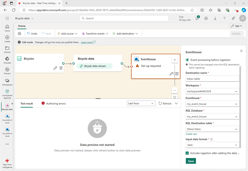Open eventstream settings gear in toolbar
The image size is (248, 171).
coord(20,33)
